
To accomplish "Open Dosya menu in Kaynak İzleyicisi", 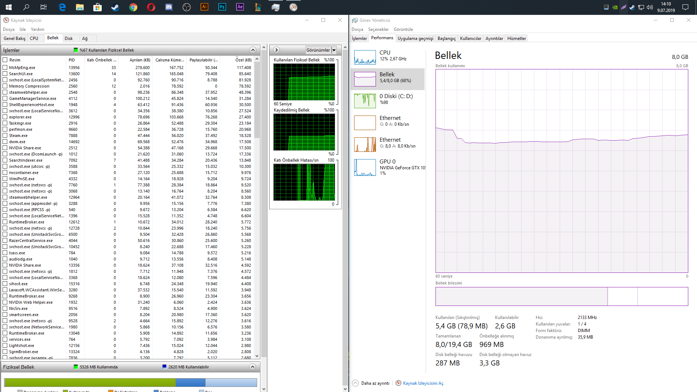I will [x=9, y=29].
